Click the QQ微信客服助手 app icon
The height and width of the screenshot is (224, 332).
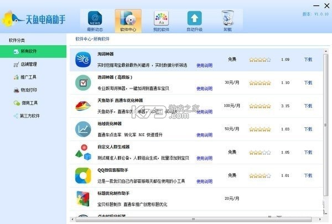(83, 175)
